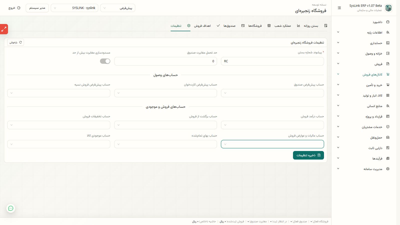The height and width of the screenshot is (225, 400).
Task: Collapse the sidebar with the menu toggle icon
Action: pos(339,8)
